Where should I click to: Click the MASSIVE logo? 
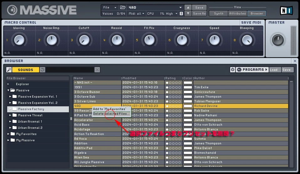[42, 10]
